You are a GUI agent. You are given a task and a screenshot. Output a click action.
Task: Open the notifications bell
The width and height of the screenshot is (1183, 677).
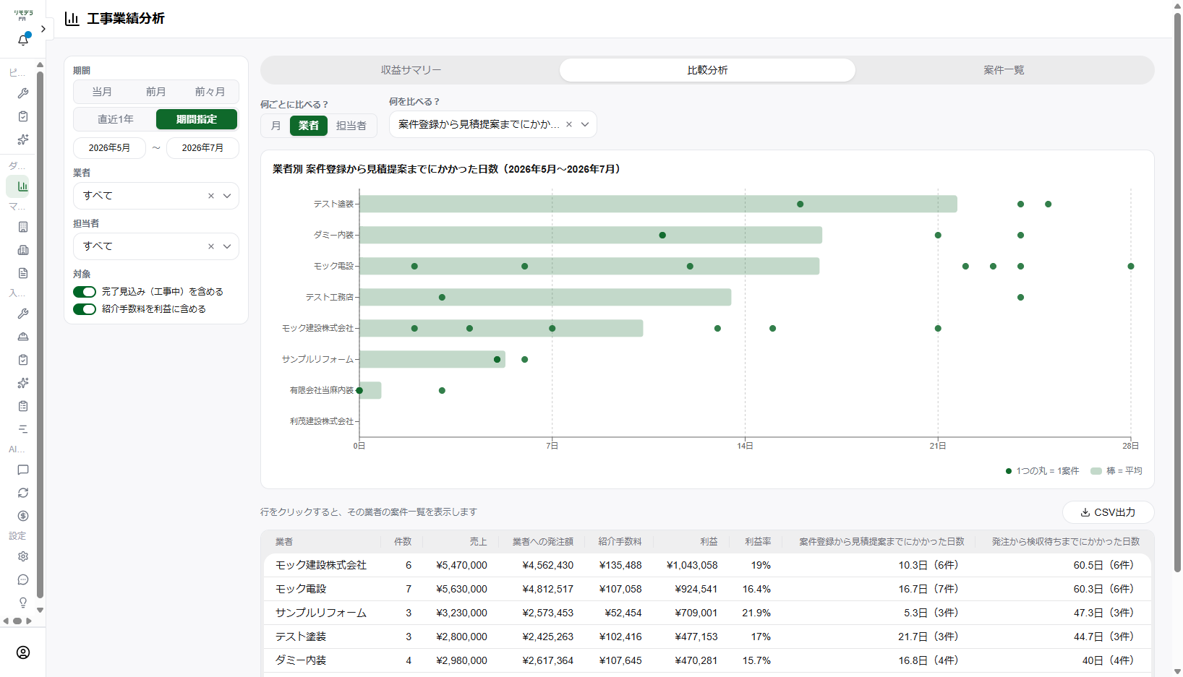click(23, 40)
